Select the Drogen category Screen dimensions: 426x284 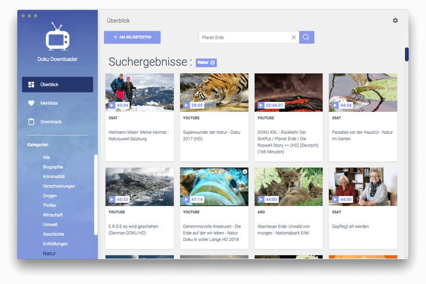(50, 196)
